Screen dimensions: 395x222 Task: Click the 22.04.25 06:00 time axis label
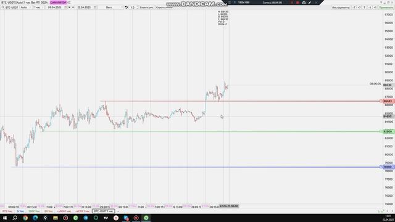point(229,206)
